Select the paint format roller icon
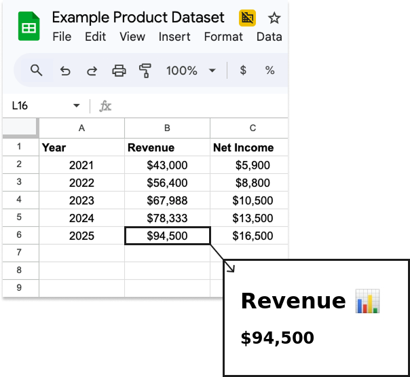Image resolution: width=410 pixels, height=377 pixels. click(x=145, y=70)
